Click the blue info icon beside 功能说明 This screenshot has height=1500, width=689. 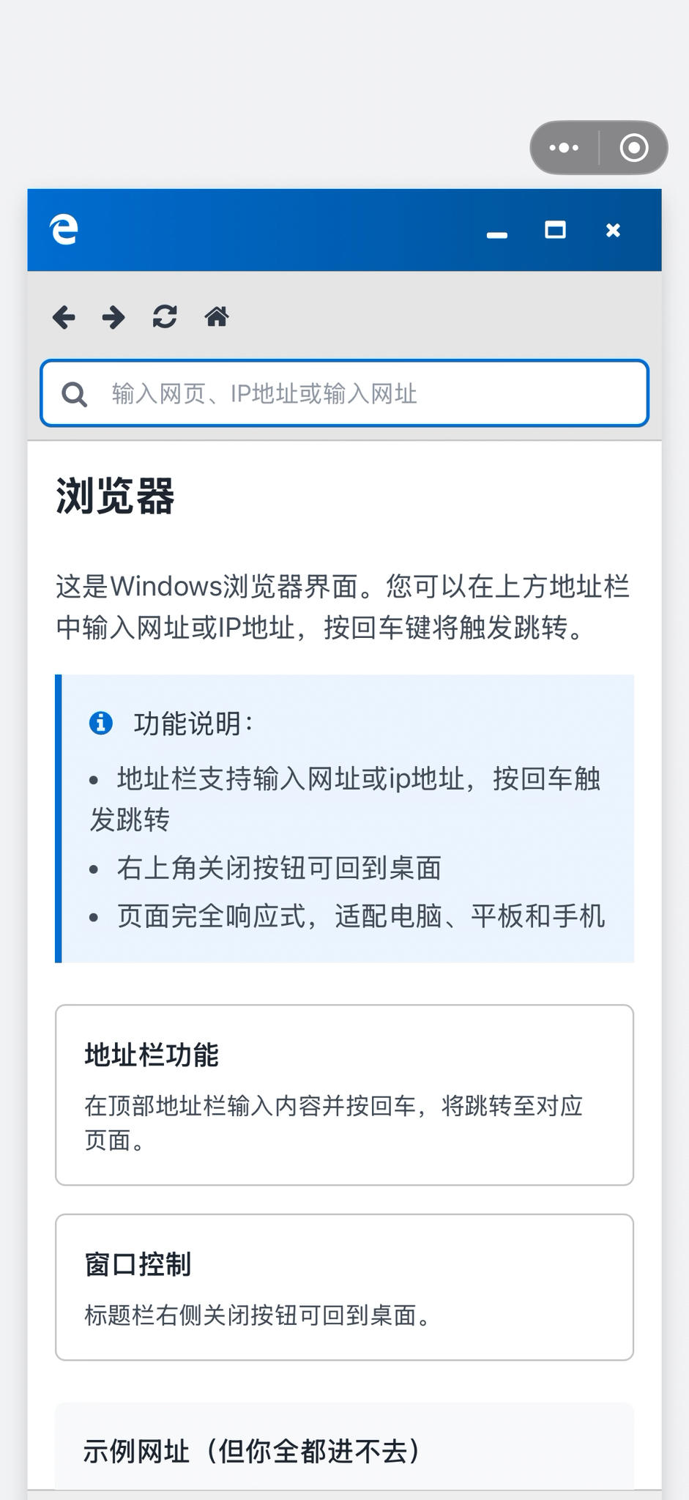[x=101, y=724]
